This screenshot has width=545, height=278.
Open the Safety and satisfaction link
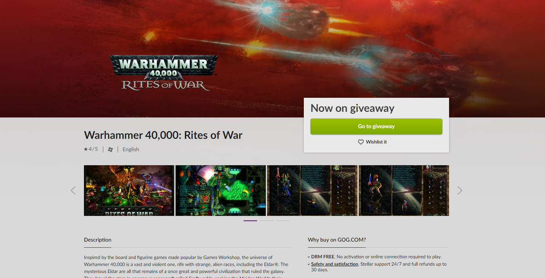(x=334, y=264)
